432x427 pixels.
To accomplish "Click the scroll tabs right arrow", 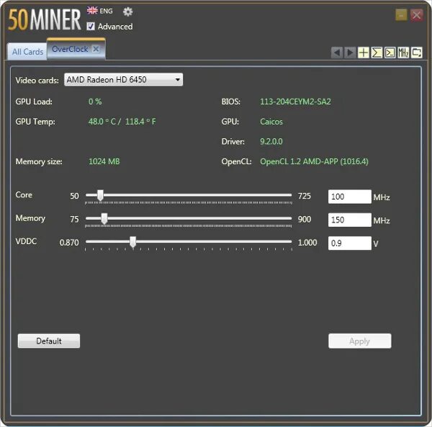I will tap(350, 53).
